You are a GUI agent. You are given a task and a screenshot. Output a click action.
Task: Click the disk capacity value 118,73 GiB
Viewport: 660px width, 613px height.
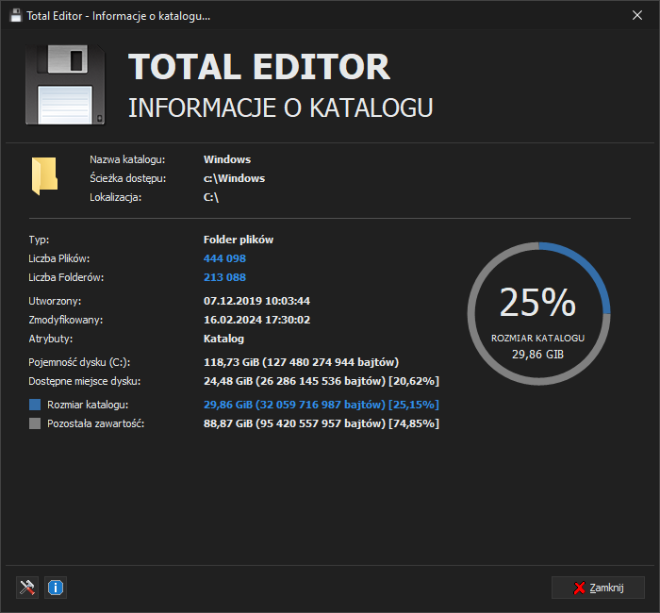[x=301, y=362]
